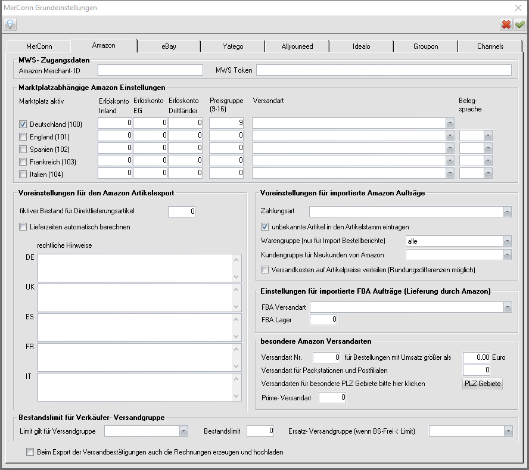The image size is (529, 470).
Task: Check Rechnungen erzeugen und hochladen option
Action: click(x=30, y=452)
